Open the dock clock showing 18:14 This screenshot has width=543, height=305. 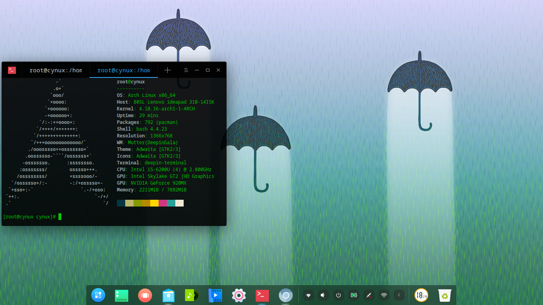click(421, 295)
